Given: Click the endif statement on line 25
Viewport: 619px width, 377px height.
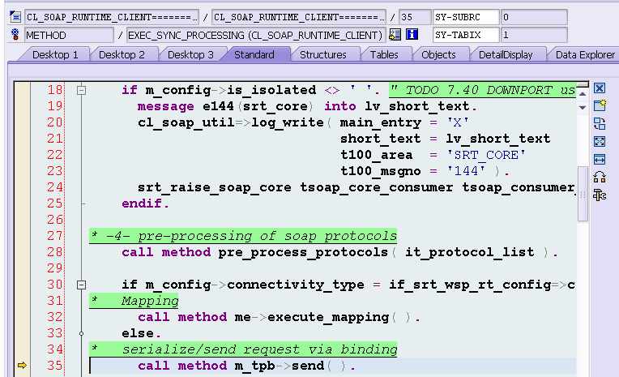Looking at the screenshot, I should click(x=145, y=203).
